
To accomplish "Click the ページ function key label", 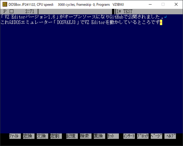I will (157, 136).
